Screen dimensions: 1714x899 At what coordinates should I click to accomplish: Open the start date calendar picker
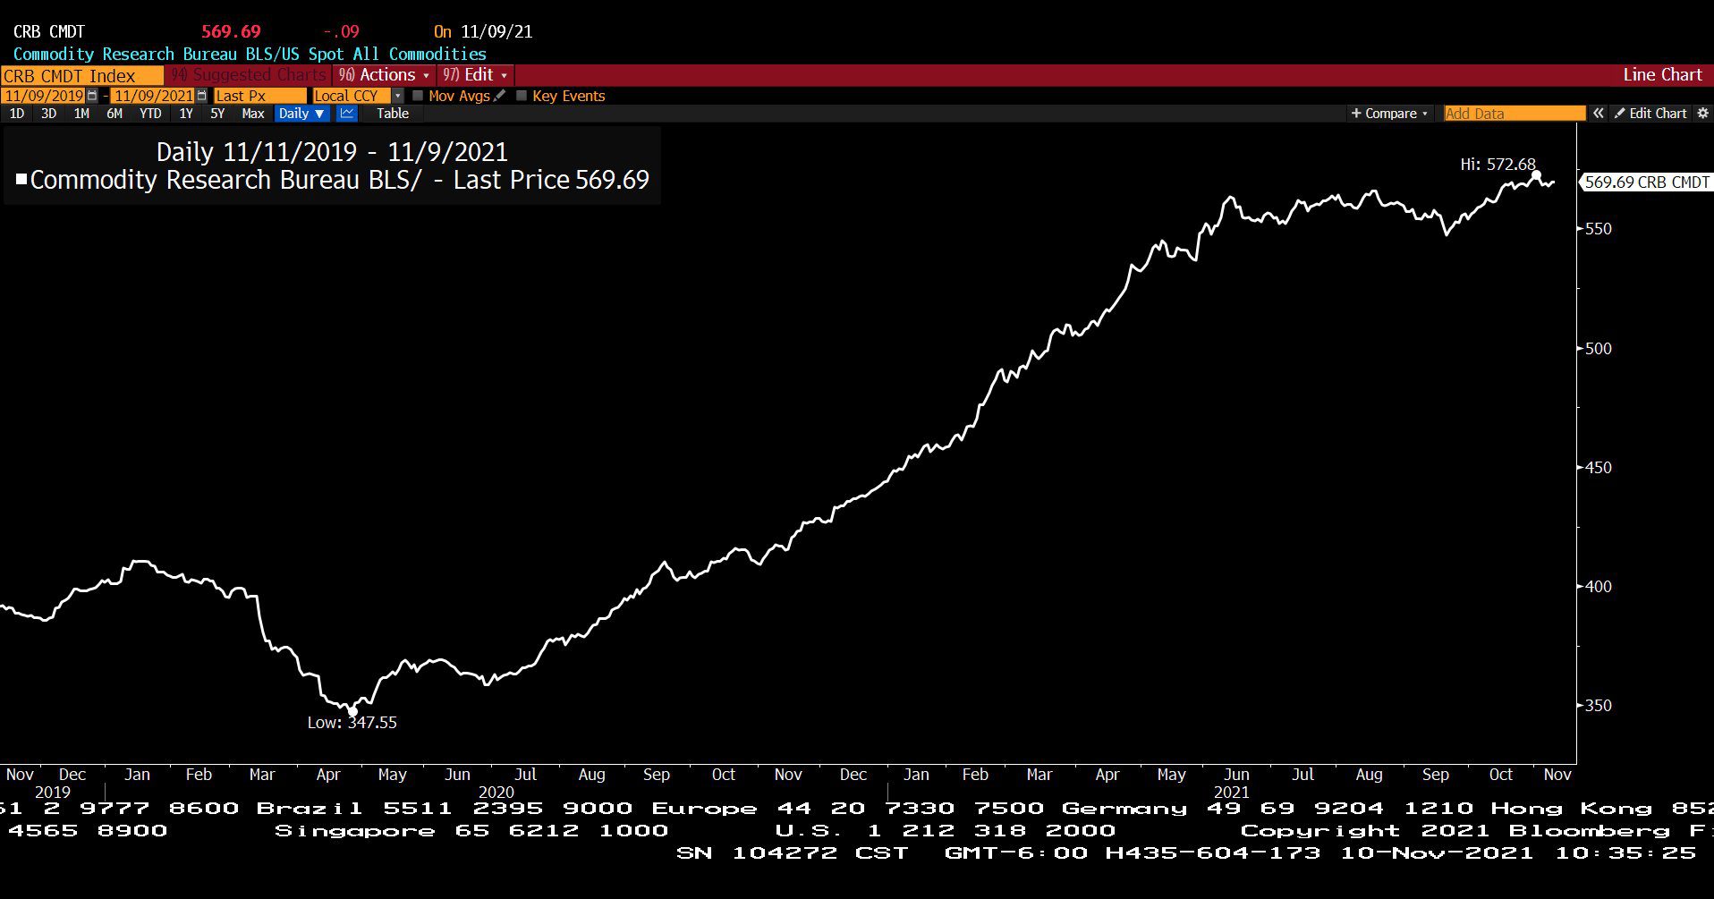click(92, 96)
